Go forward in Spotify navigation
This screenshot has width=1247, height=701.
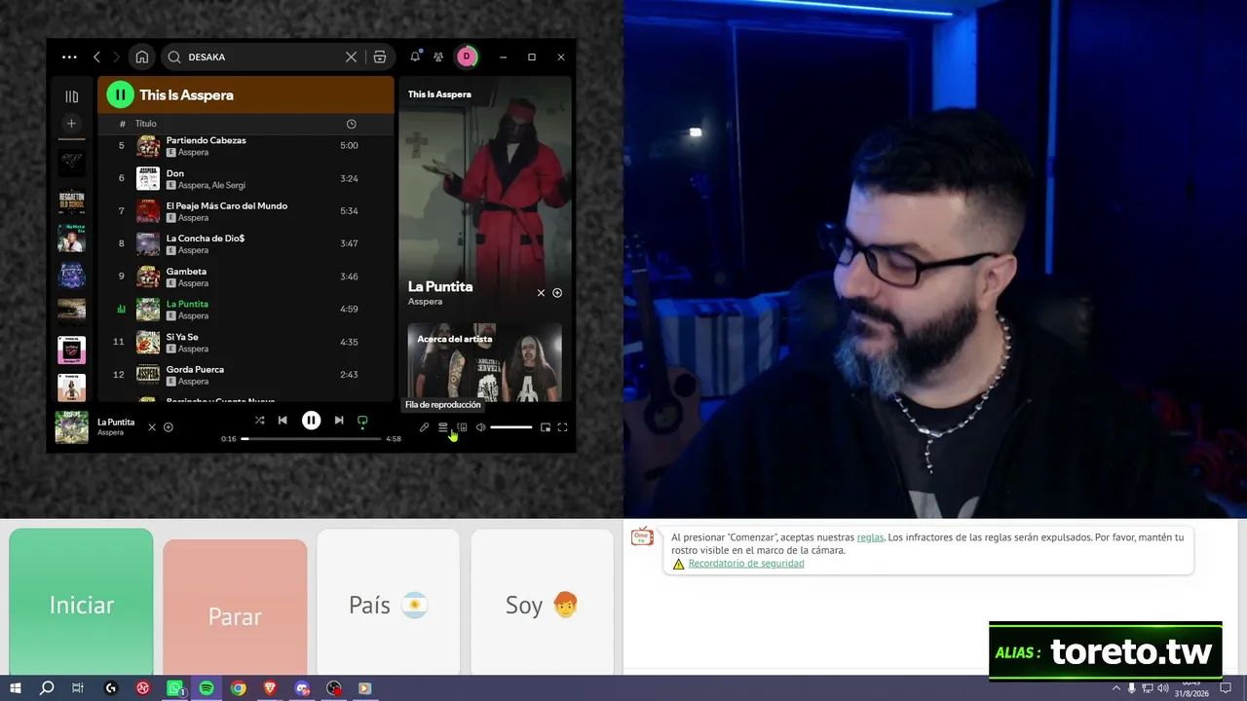coord(117,57)
